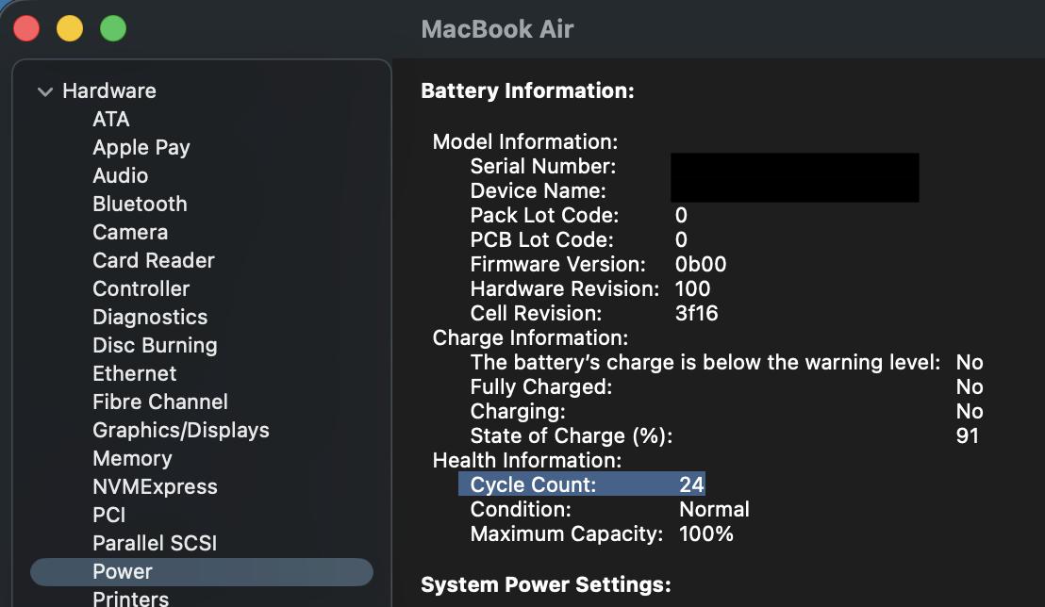Select Parallel SCSI in the sidebar
This screenshot has height=607, width=1045.
(155, 544)
